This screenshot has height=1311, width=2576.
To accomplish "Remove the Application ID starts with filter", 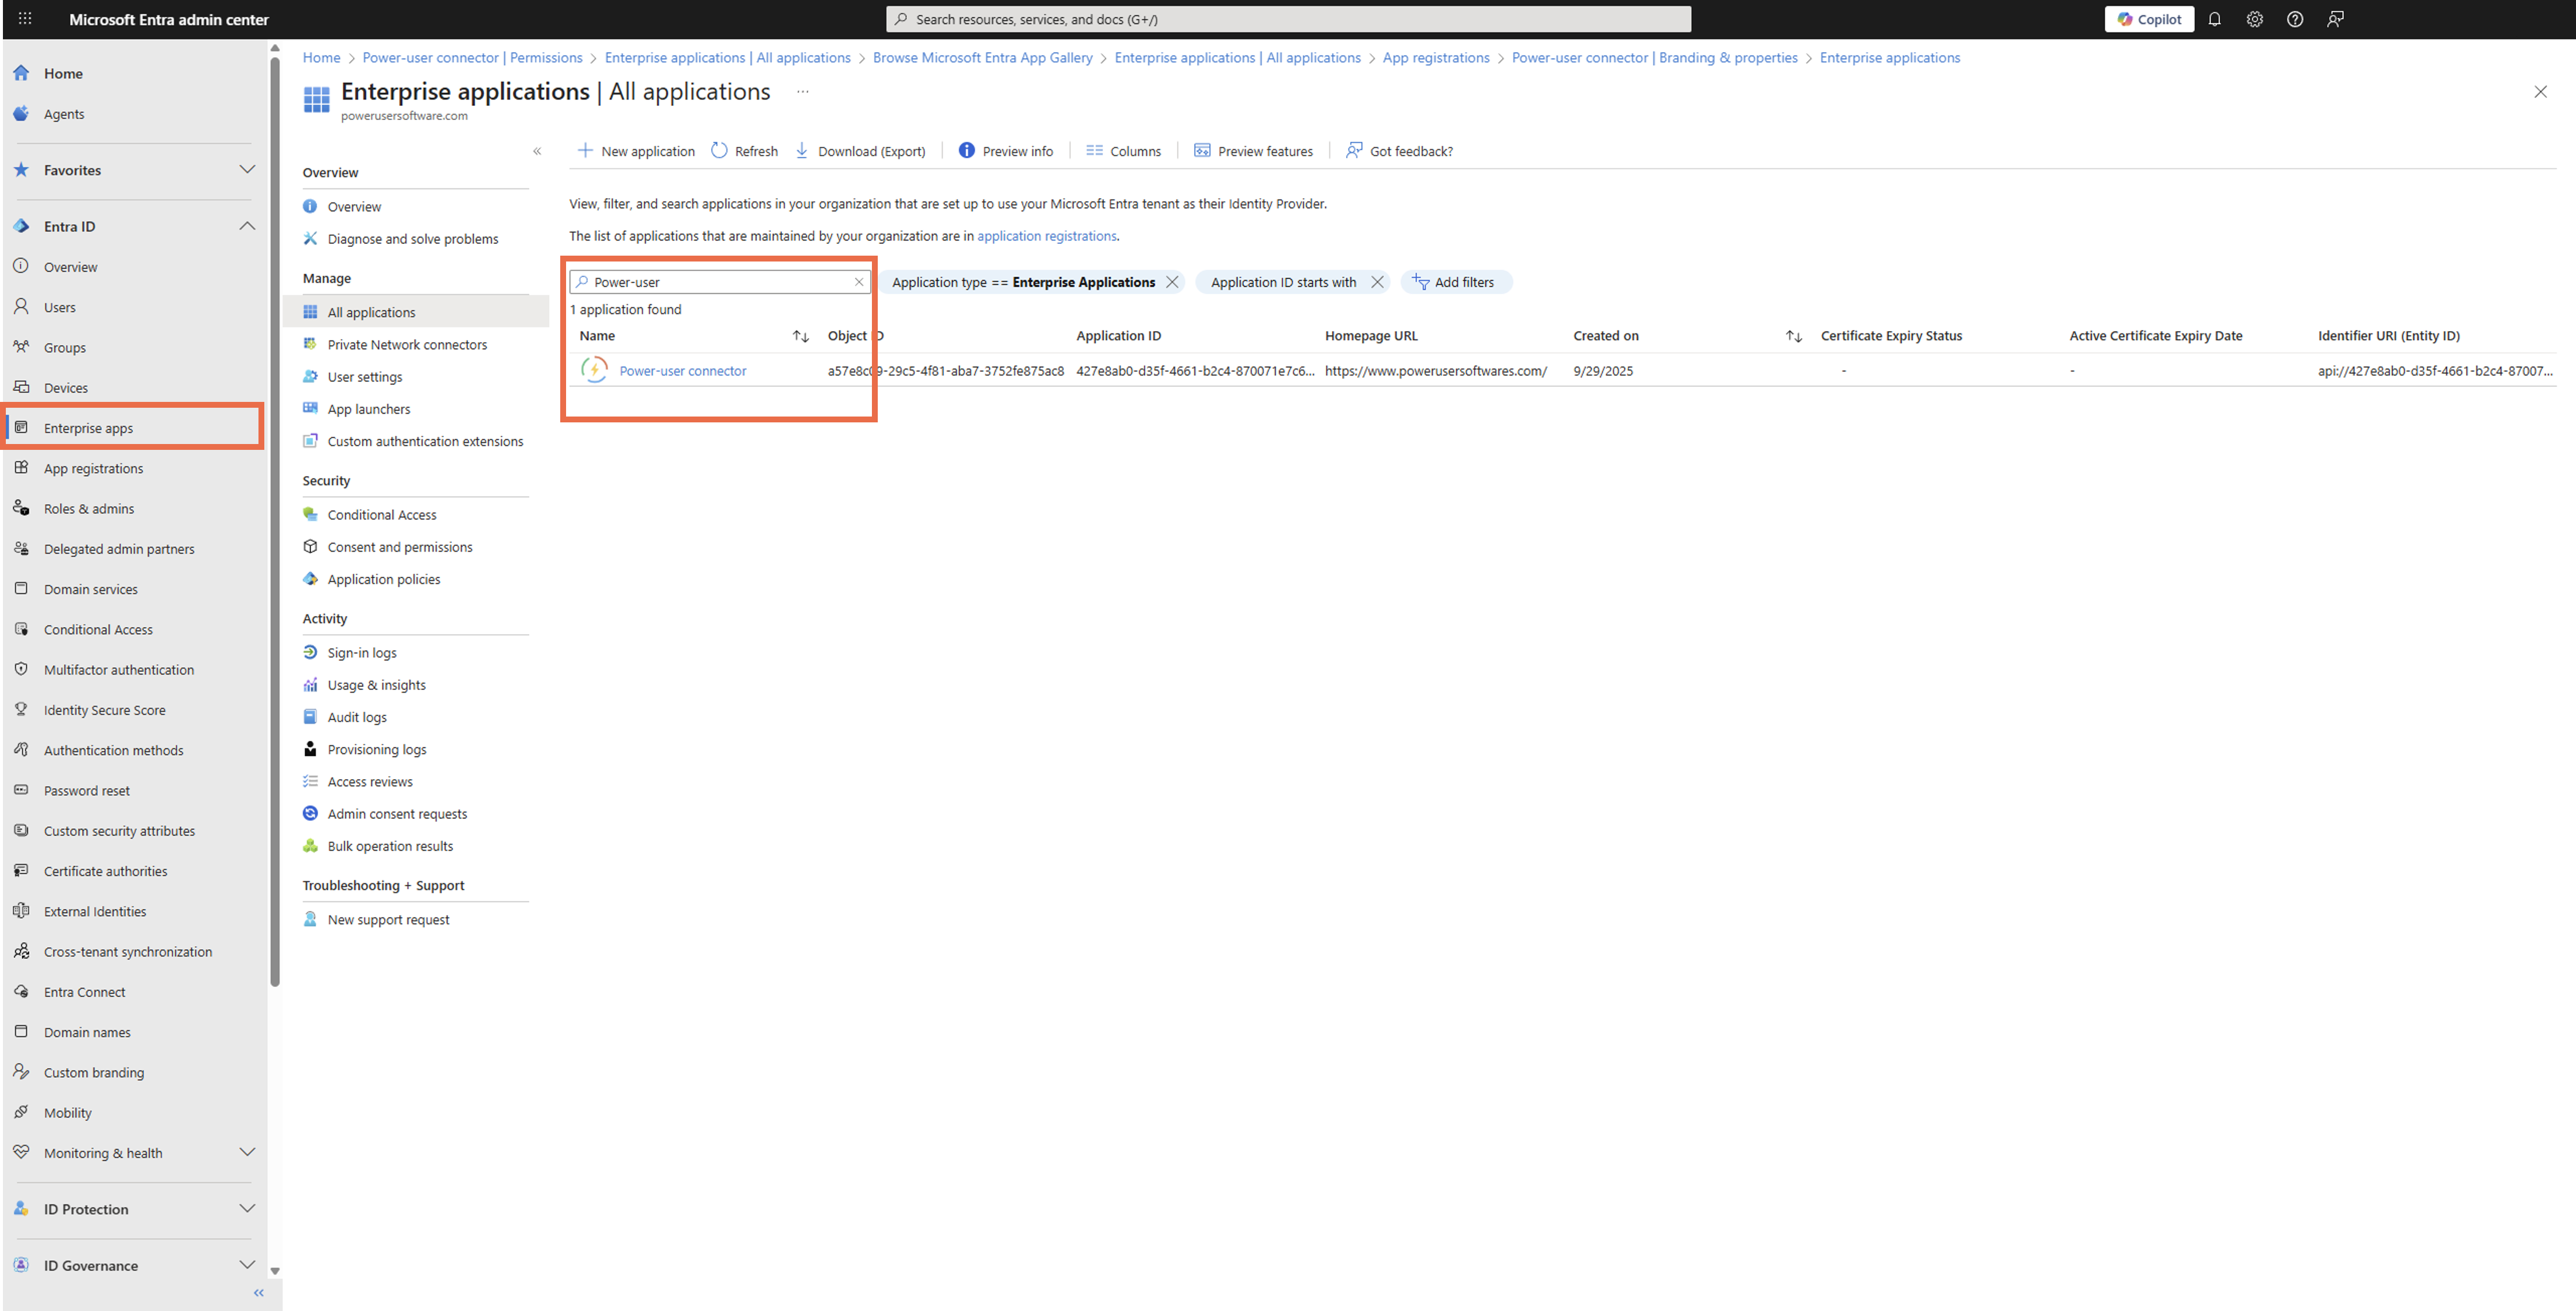I will [x=1377, y=282].
